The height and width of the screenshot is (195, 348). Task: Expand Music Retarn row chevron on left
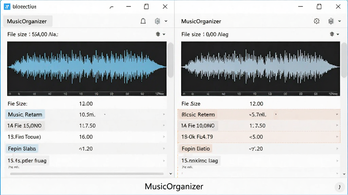tap(164, 114)
